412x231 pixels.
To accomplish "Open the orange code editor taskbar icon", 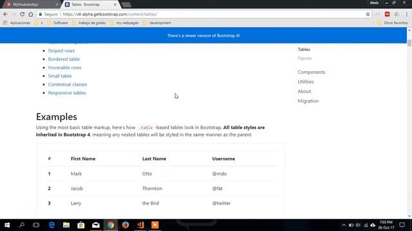I will coord(140,225).
